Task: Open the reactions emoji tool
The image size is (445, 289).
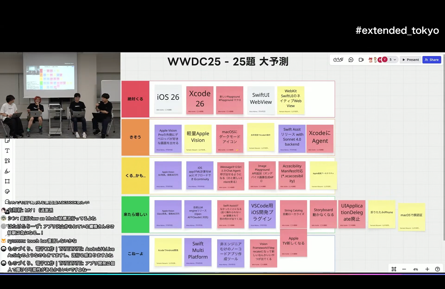Action: [338, 60]
